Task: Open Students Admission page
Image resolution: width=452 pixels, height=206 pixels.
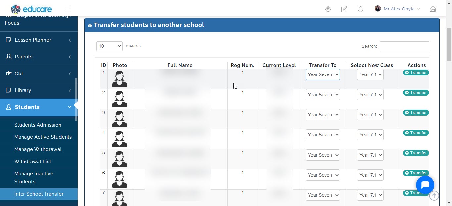Action: pyautogui.click(x=38, y=125)
